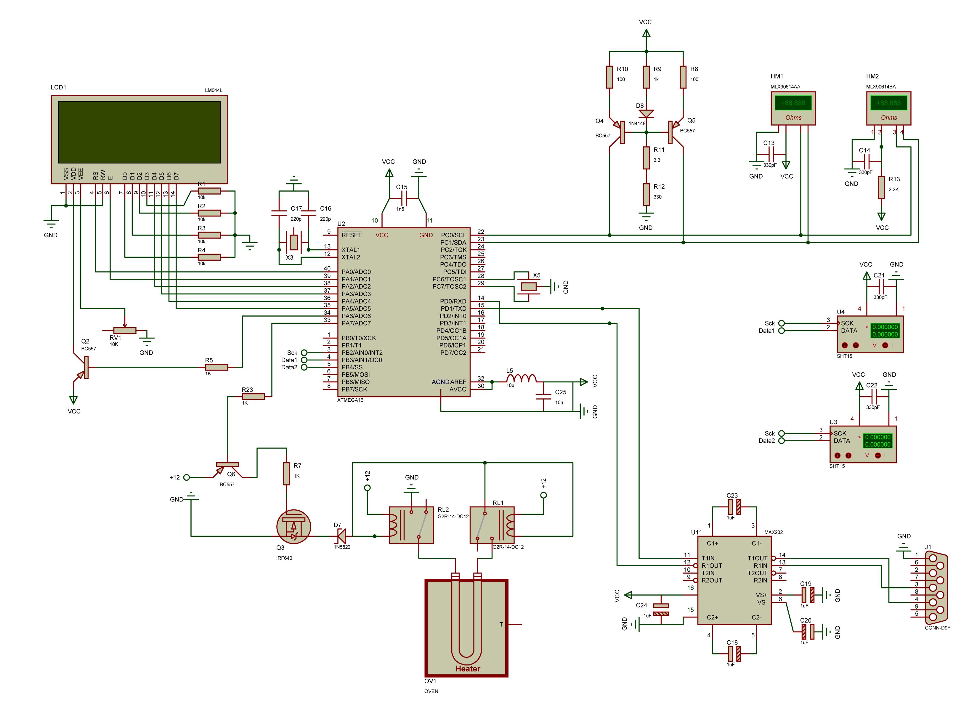Select U4 SHT15 sensor block

pos(870,334)
